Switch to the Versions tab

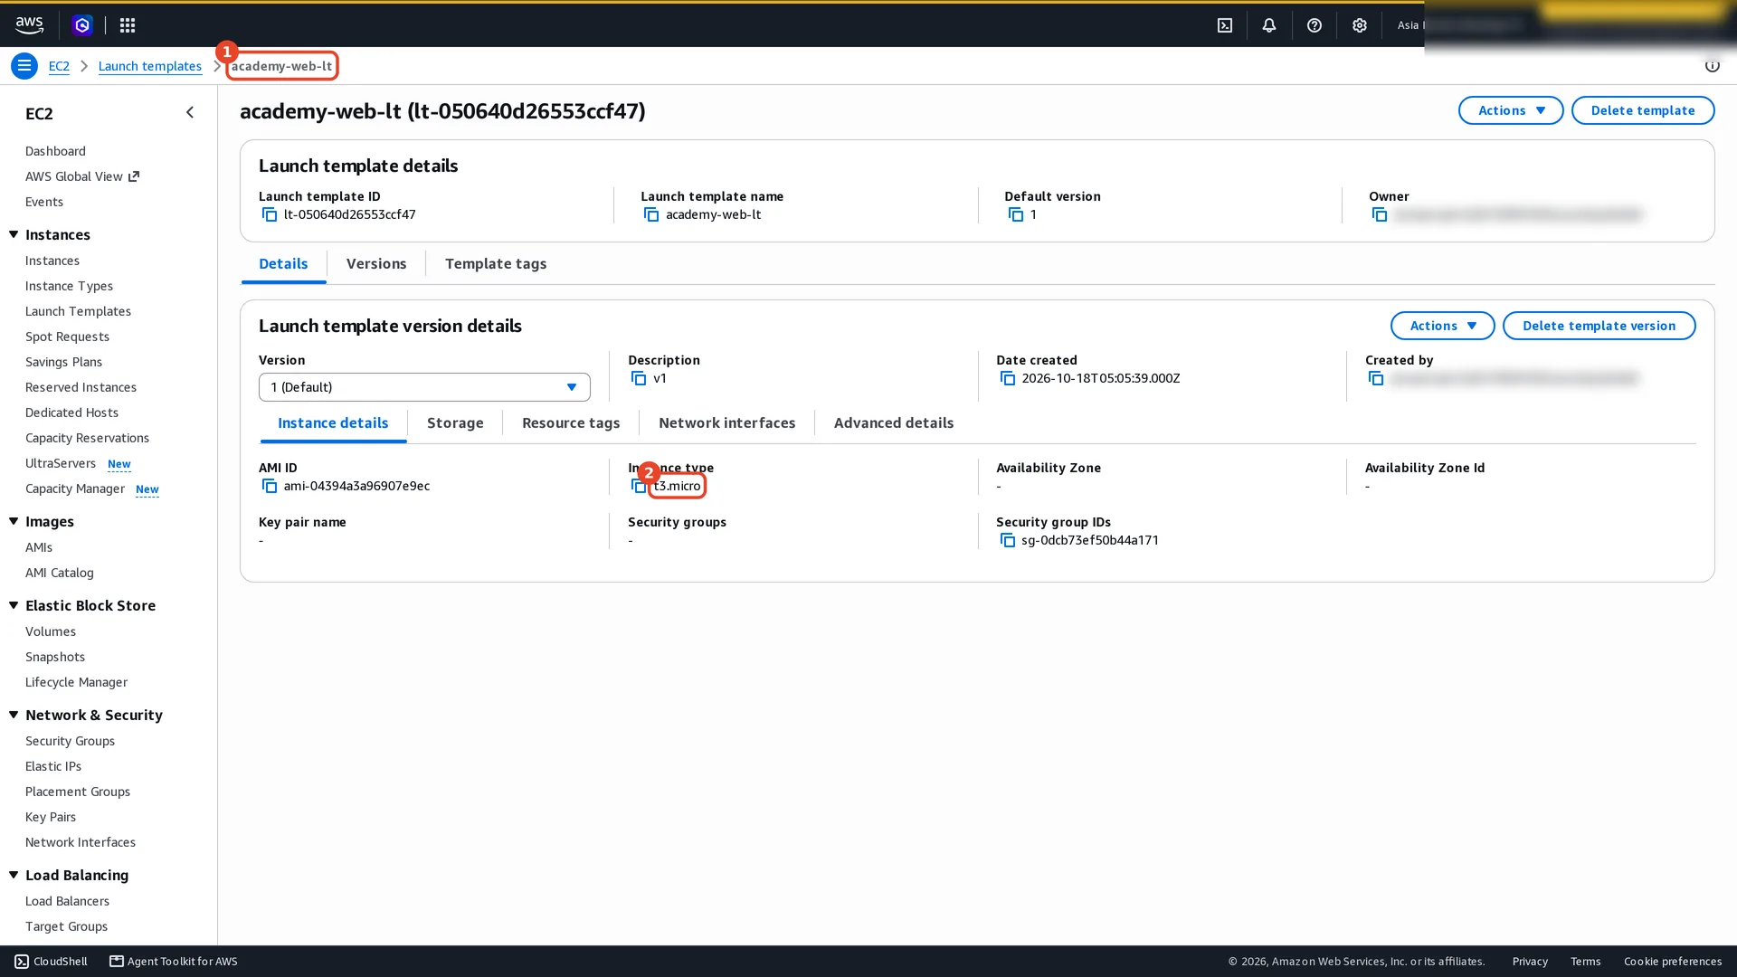point(376,263)
